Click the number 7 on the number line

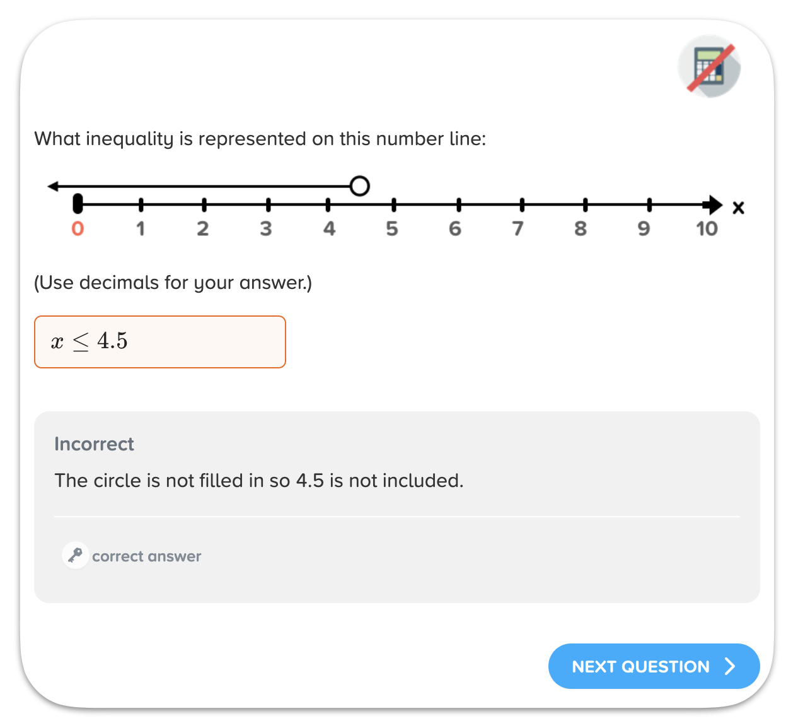tap(518, 228)
